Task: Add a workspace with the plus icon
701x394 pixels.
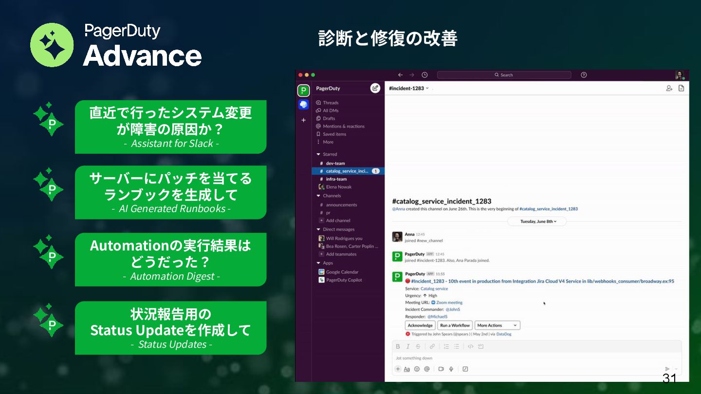Action: (303, 120)
